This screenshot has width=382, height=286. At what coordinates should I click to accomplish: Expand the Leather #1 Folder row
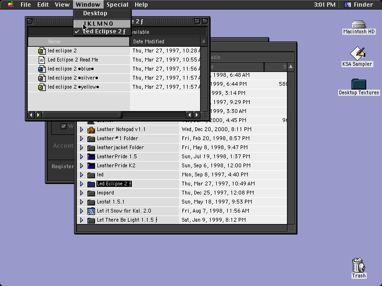(82, 139)
